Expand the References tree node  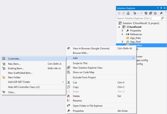pos(123,34)
